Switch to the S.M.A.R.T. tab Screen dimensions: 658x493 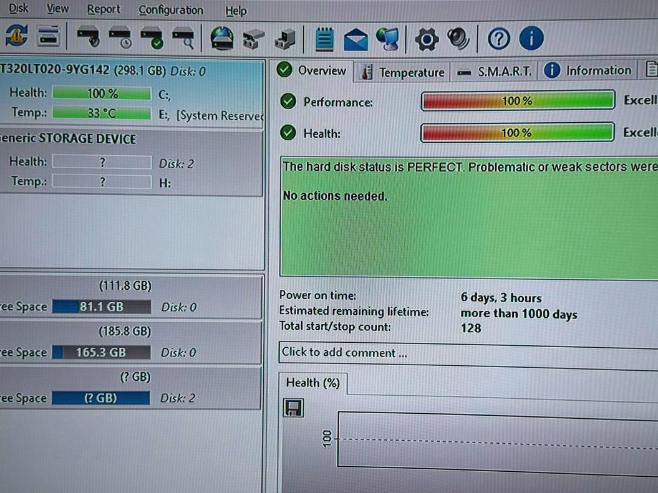[495, 72]
